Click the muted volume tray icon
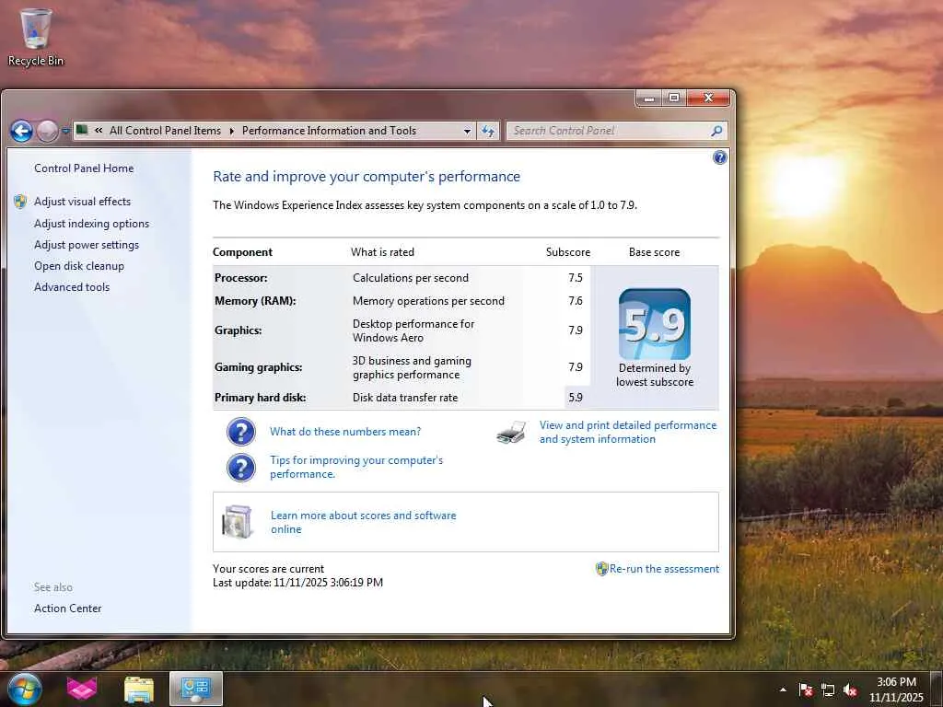Image resolution: width=943 pixels, height=707 pixels. 850,690
